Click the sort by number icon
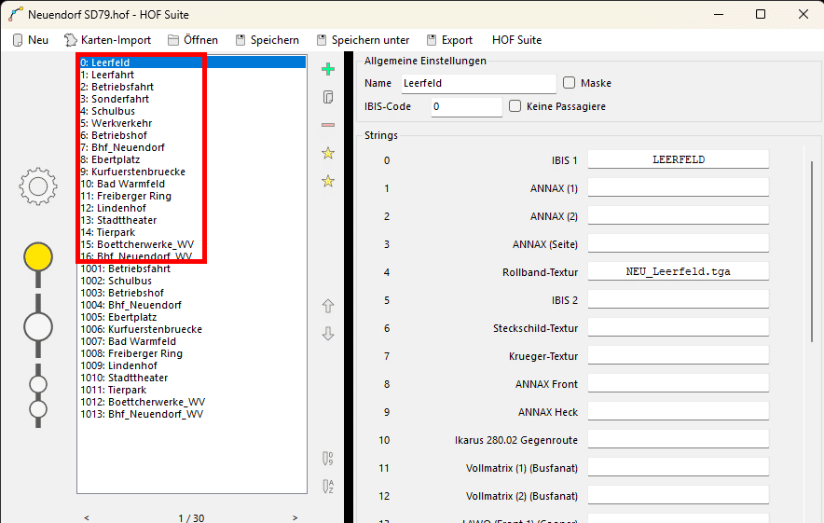Image resolution: width=824 pixels, height=523 pixels. tap(327, 458)
